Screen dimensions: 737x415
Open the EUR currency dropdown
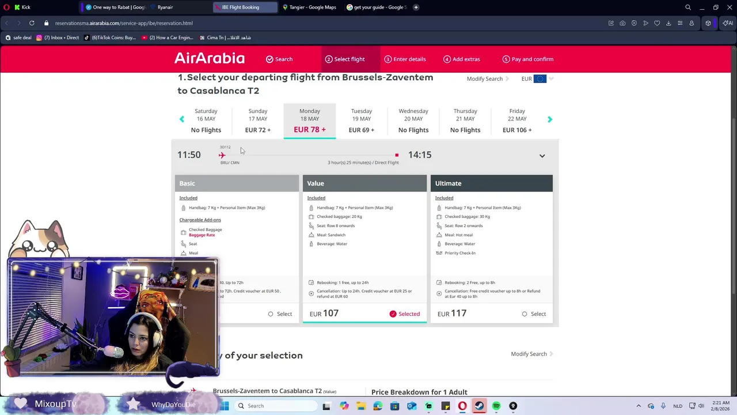(x=537, y=79)
